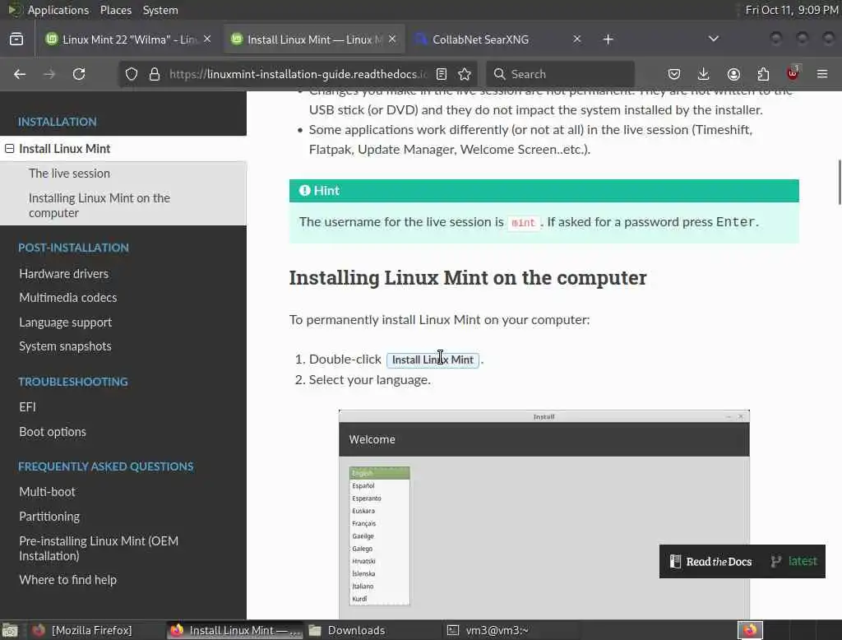The image size is (842, 640).
Task: Click the Install Linux Mint inline label
Action: pos(433,359)
